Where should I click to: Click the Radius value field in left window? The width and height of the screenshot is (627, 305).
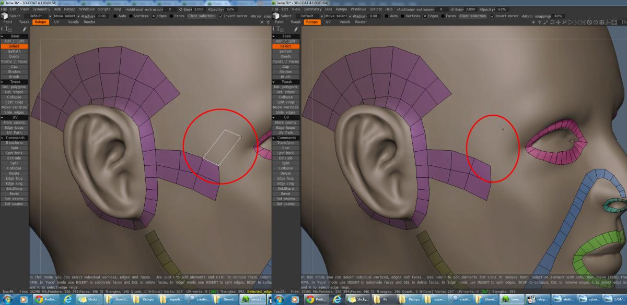[x=102, y=16]
